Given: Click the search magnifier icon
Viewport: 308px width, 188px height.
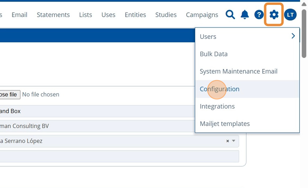Looking at the screenshot, I should click(x=230, y=15).
